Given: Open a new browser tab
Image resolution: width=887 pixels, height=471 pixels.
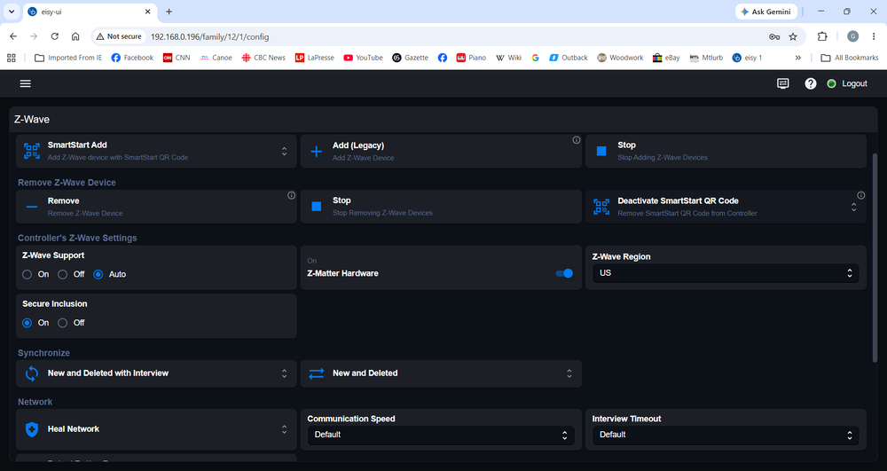Looking at the screenshot, I should click(x=169, y=12).
